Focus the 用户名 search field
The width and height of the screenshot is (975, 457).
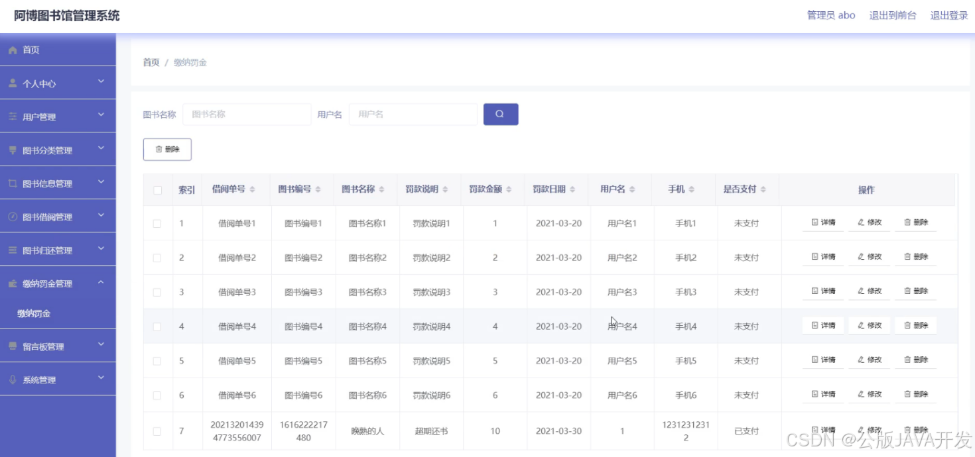click(413, 114)
